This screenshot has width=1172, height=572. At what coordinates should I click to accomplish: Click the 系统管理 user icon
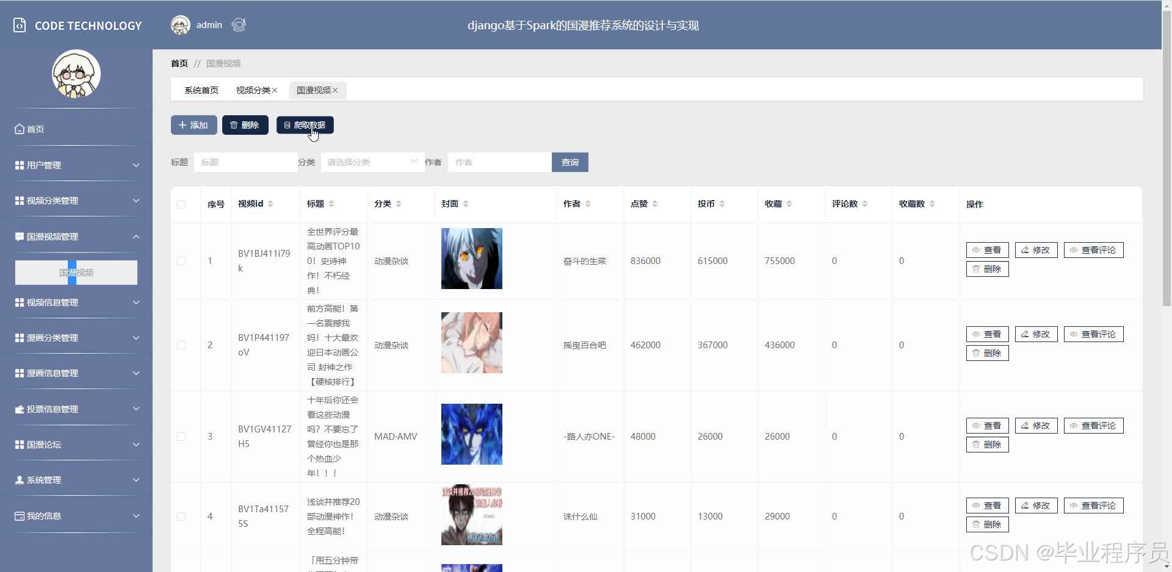point(20,480)
